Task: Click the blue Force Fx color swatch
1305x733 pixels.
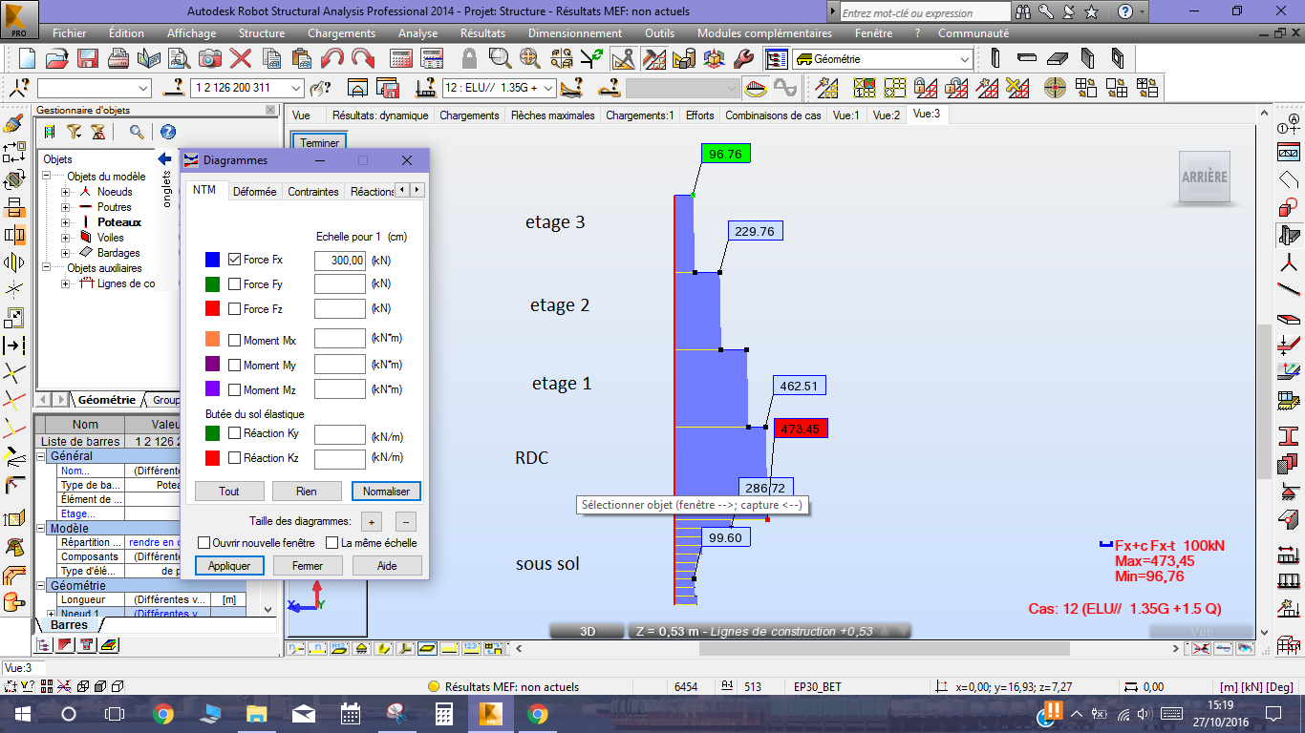Action: 212,260
